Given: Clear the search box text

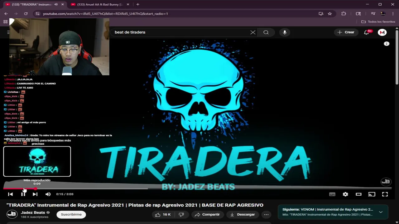Looking at the screenshot, I should tap(253, 32).
